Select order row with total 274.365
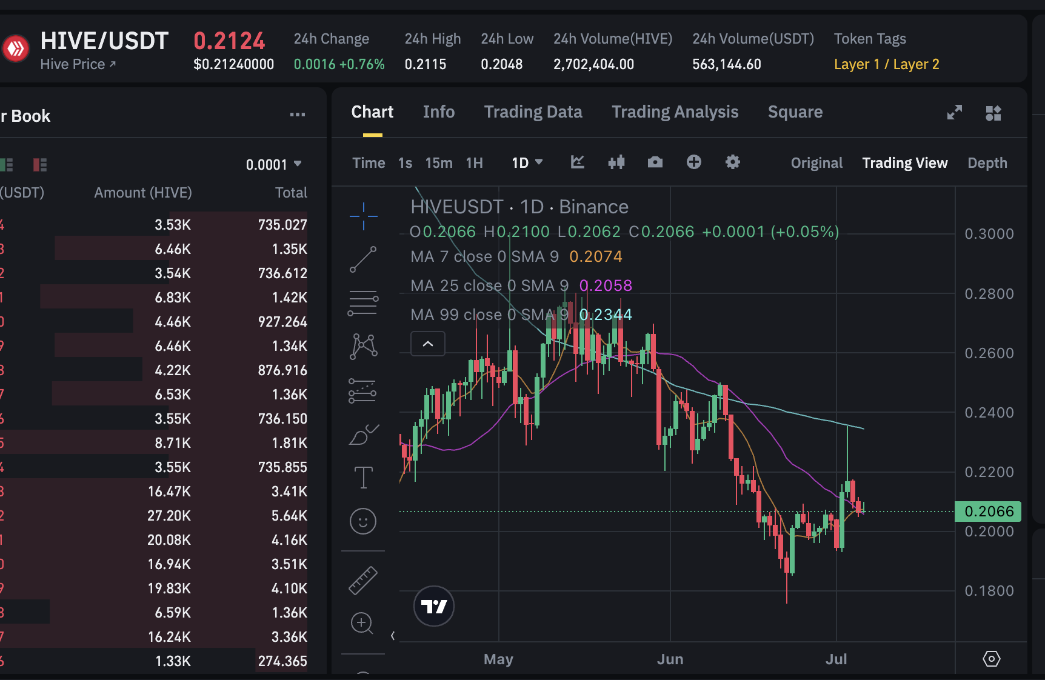The width and height of the screenshot is (1045, 680). pyautogui.click(x=154, y=661)
